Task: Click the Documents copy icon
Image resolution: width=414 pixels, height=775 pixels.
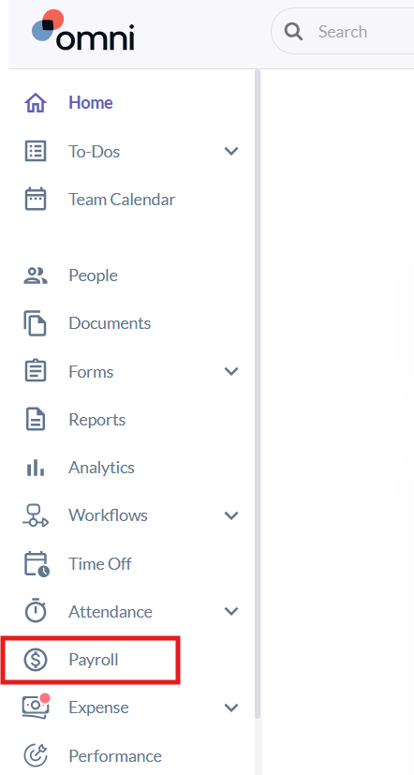Action: click(x=36, y=323)
